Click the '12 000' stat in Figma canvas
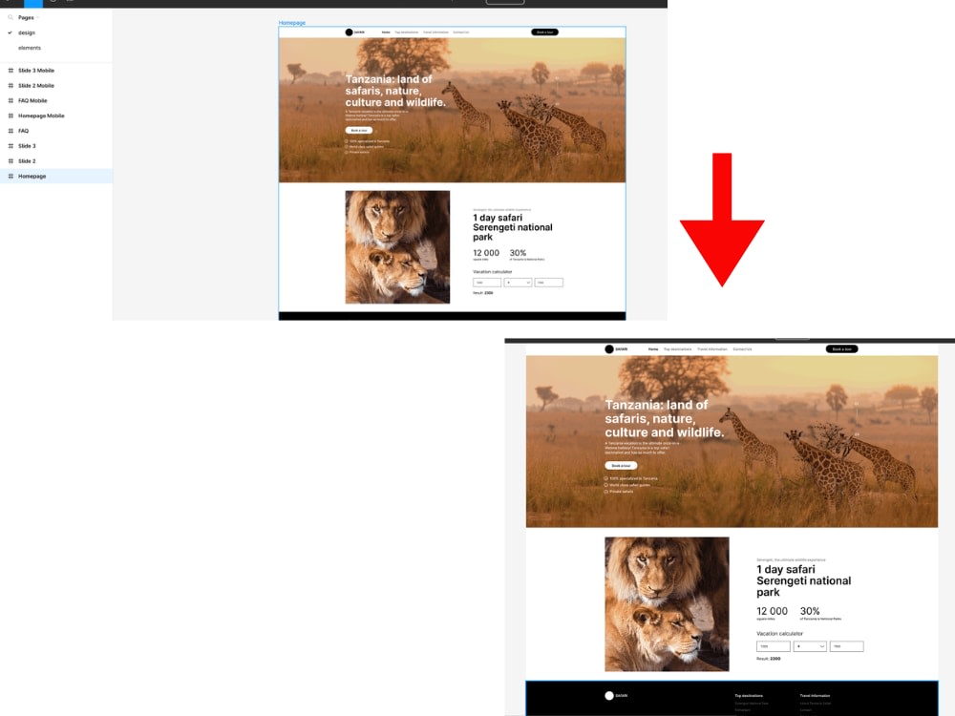This screenshot has width=955, height=716. 485,253
